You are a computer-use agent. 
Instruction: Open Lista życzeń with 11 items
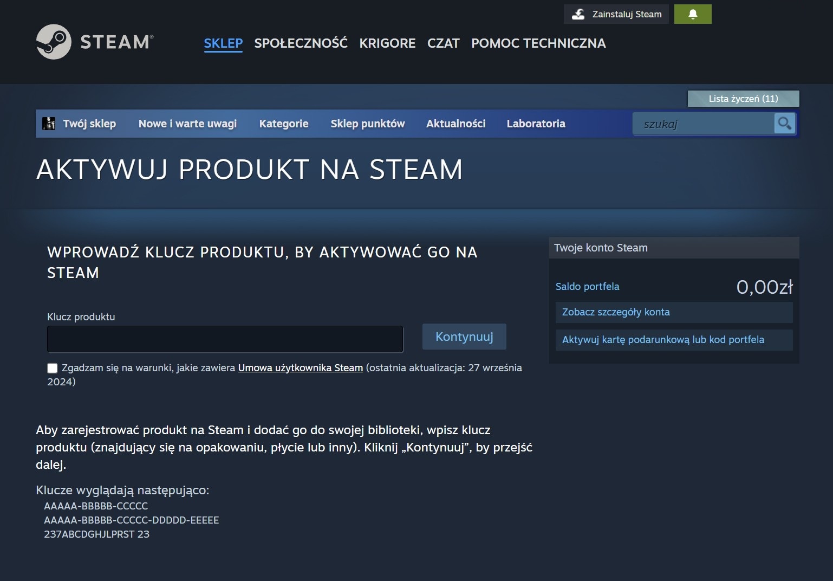743,98
